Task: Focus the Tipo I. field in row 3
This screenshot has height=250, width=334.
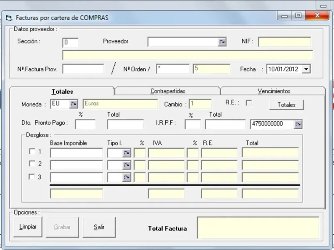Action: click(115, 177)
